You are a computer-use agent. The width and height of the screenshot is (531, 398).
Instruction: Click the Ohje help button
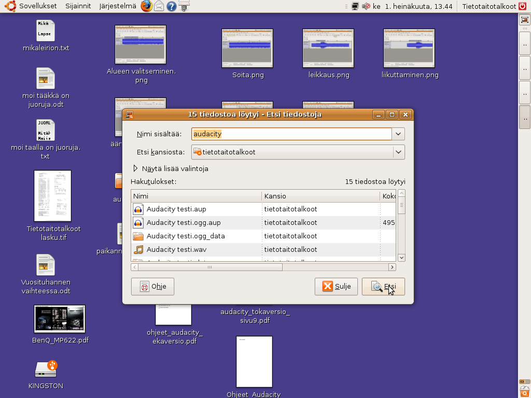153,287
